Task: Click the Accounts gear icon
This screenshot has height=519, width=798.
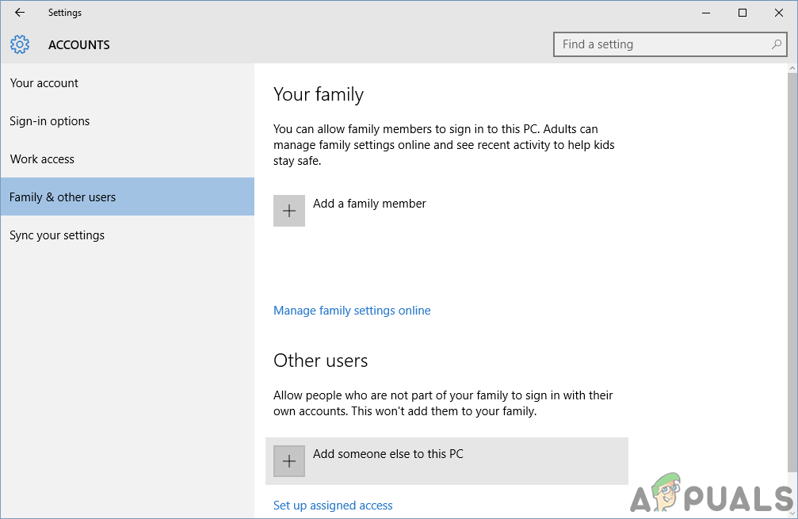Action: (20, 44)
